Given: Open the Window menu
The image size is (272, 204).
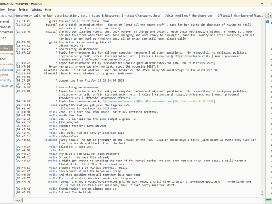Looking at the screenshot, I should 37,9.
